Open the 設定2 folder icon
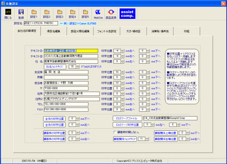227x164 pixels. (x=47, y=14)
